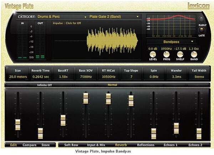Click the Tap Slope fader handle
This screenshot has height=155, width=214.
tap(131, 100)
